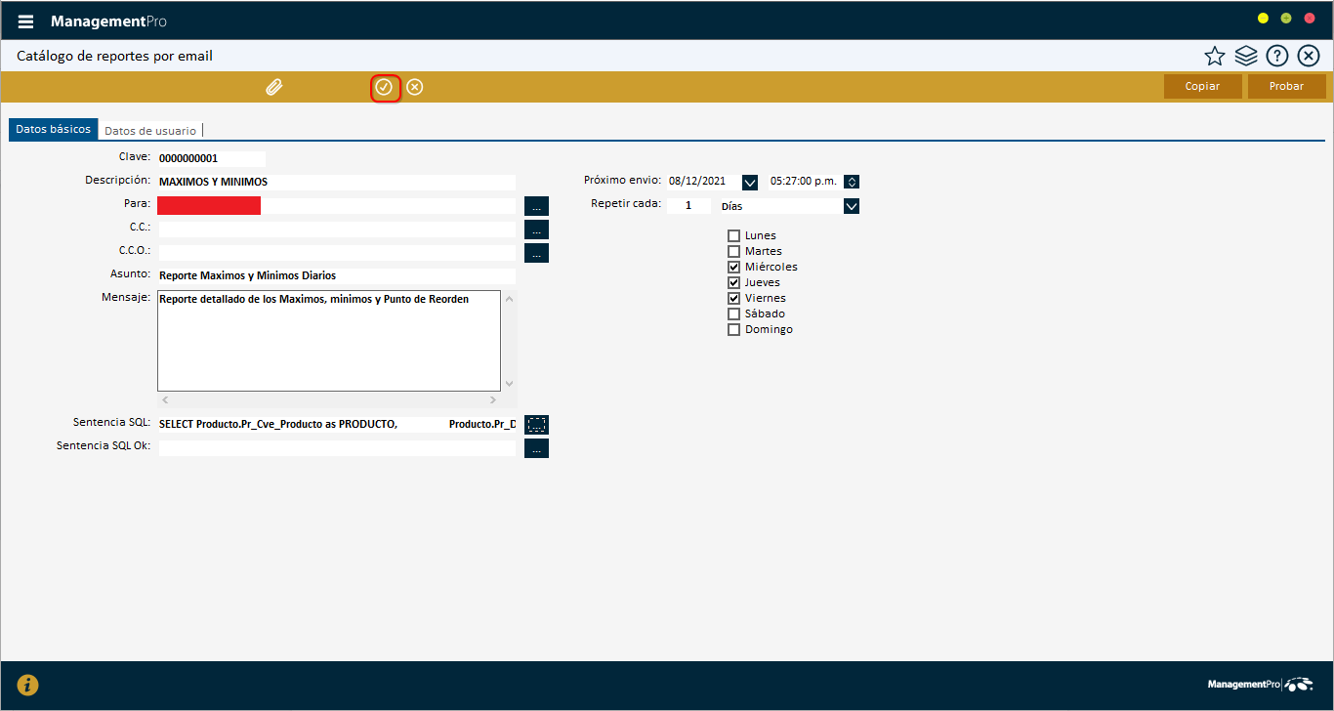Select the Datos básicos tab

54,129
